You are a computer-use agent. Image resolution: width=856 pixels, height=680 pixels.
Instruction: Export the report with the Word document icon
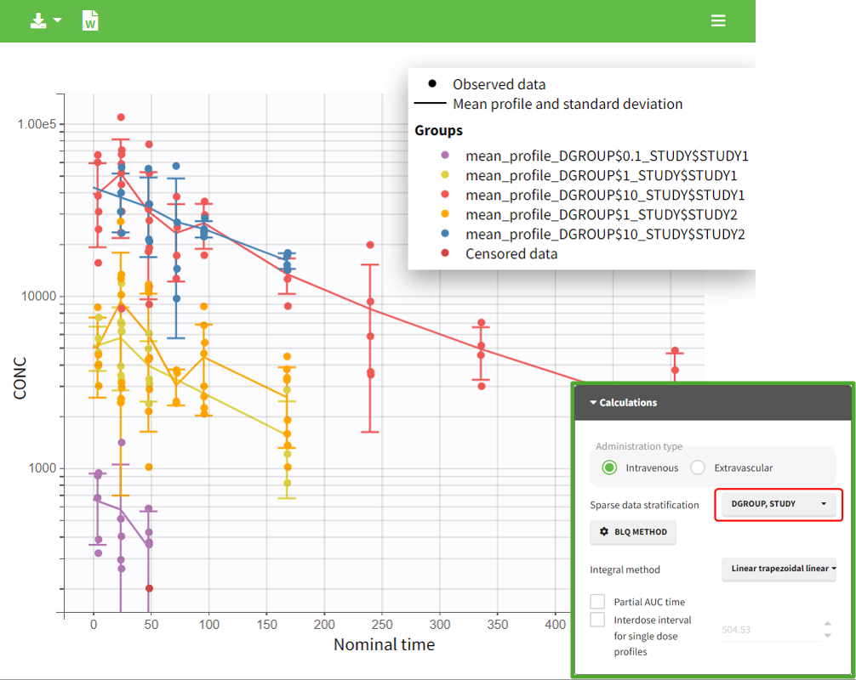(90, 21)
